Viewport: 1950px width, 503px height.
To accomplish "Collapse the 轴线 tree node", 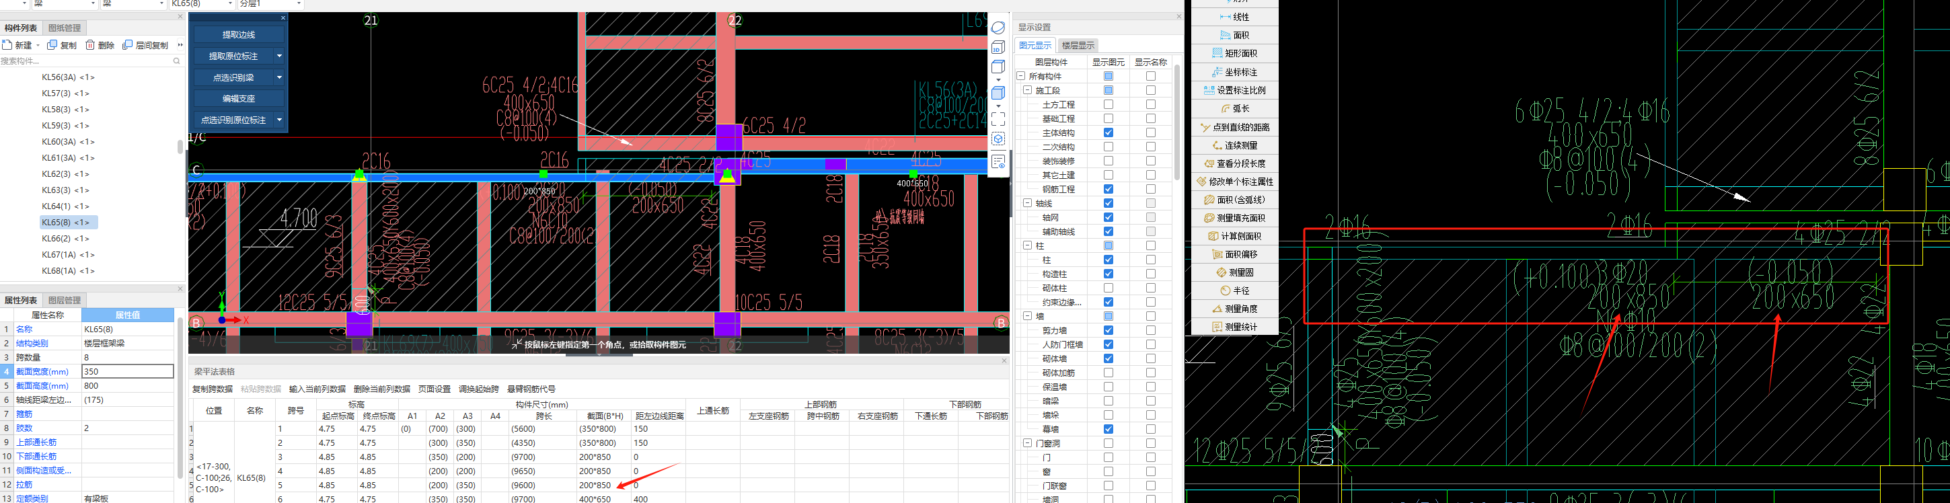I will click(1027, 202).
